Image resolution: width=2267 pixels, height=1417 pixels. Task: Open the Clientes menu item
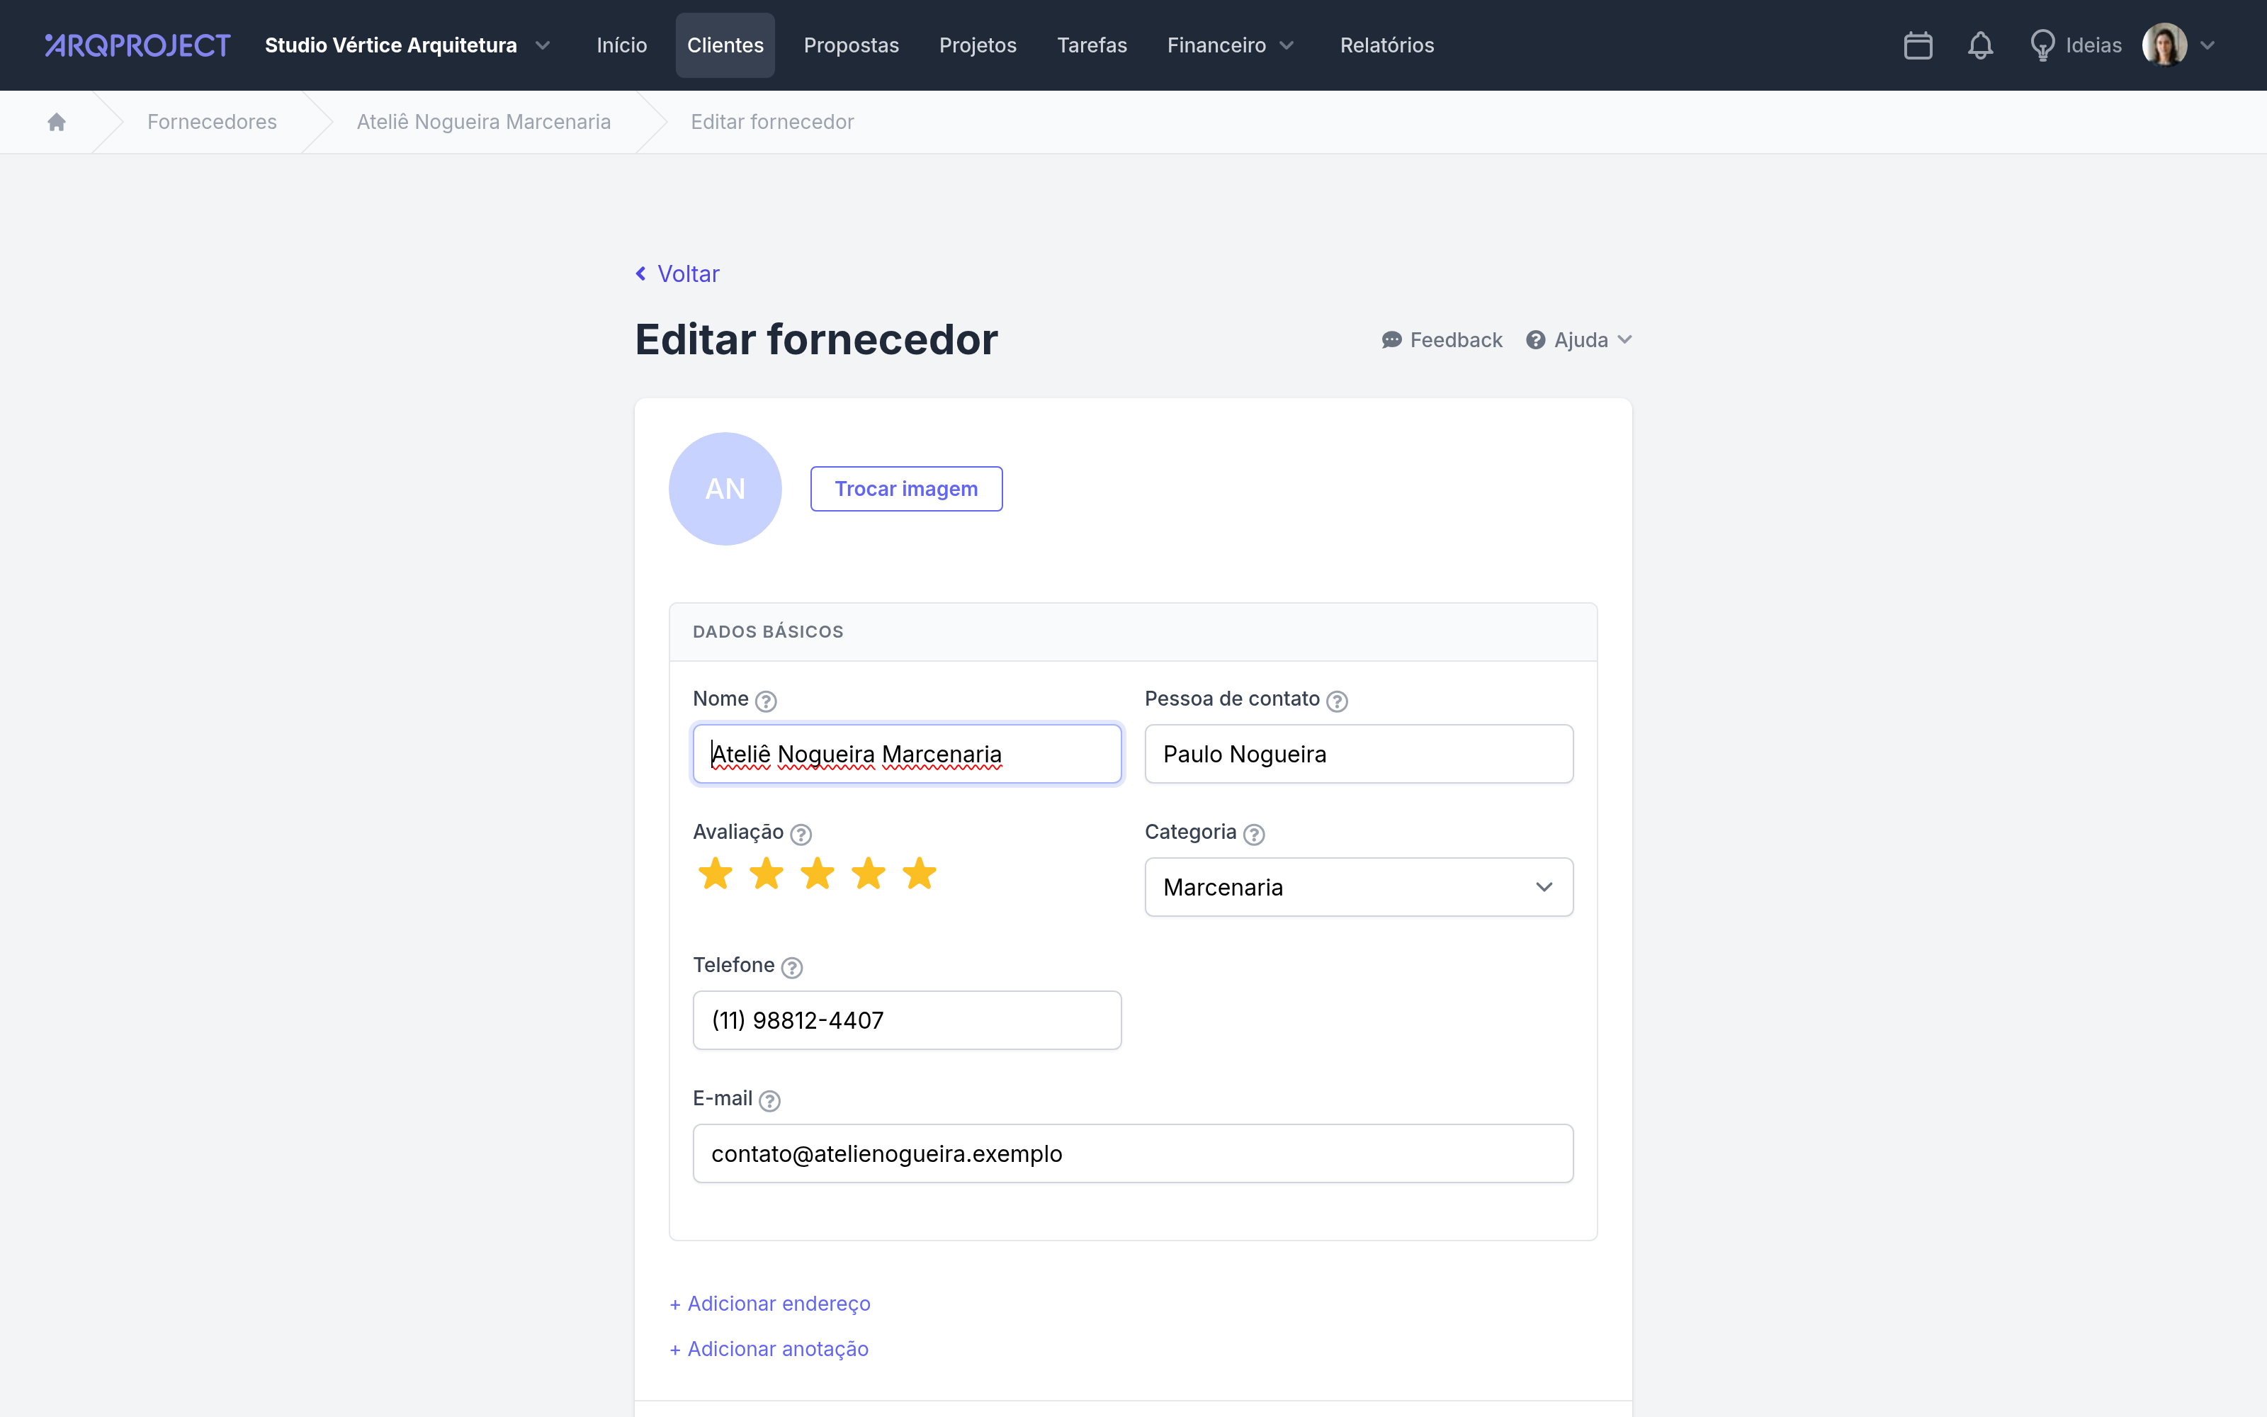pos(725,45)
